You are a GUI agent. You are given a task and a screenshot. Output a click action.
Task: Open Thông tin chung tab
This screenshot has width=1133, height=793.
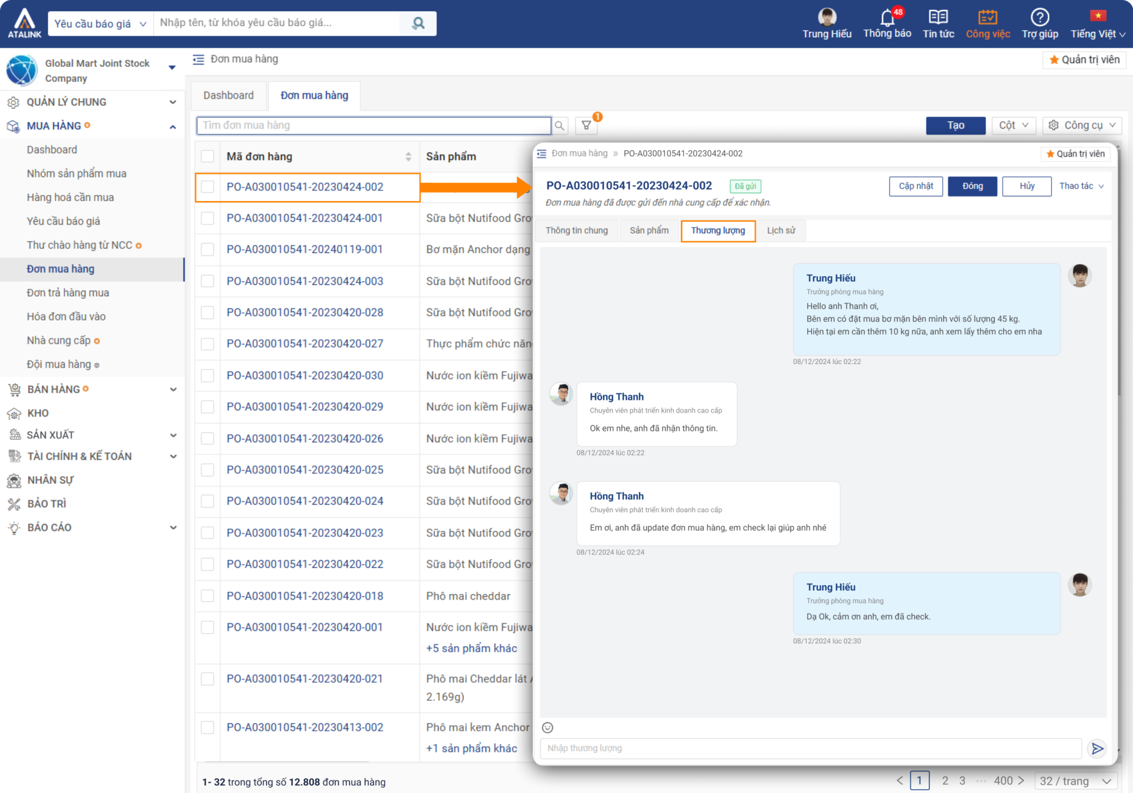coord(577,231)
